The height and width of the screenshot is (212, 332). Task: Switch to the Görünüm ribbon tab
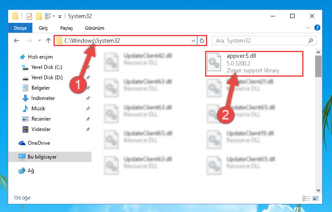(95, 28)
